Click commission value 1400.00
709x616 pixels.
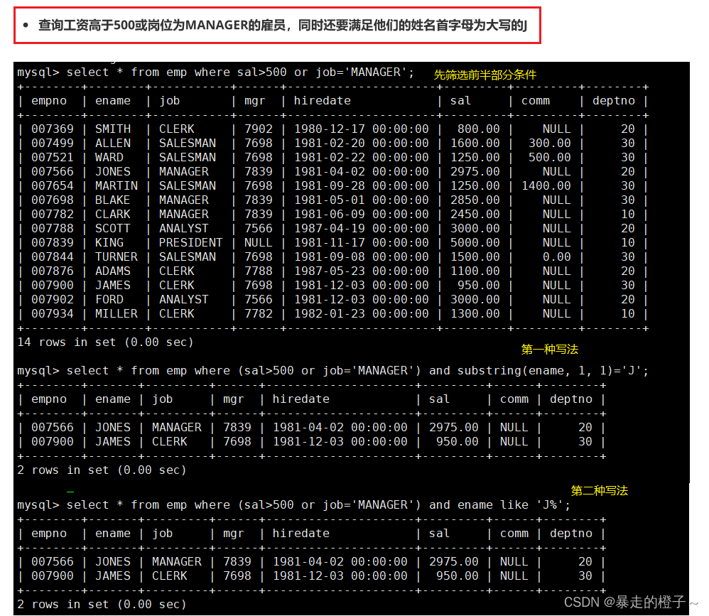click(546, 186)
